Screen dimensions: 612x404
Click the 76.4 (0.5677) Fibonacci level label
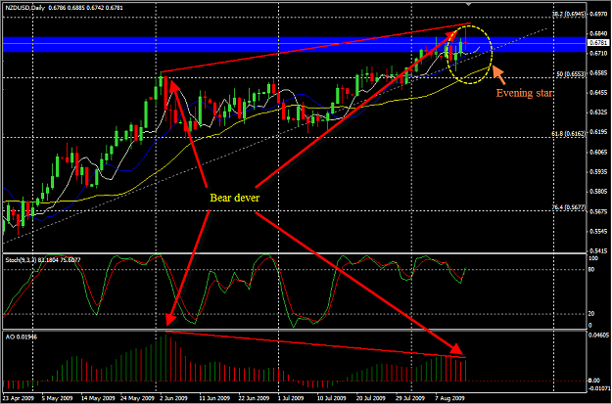(568, 208)
